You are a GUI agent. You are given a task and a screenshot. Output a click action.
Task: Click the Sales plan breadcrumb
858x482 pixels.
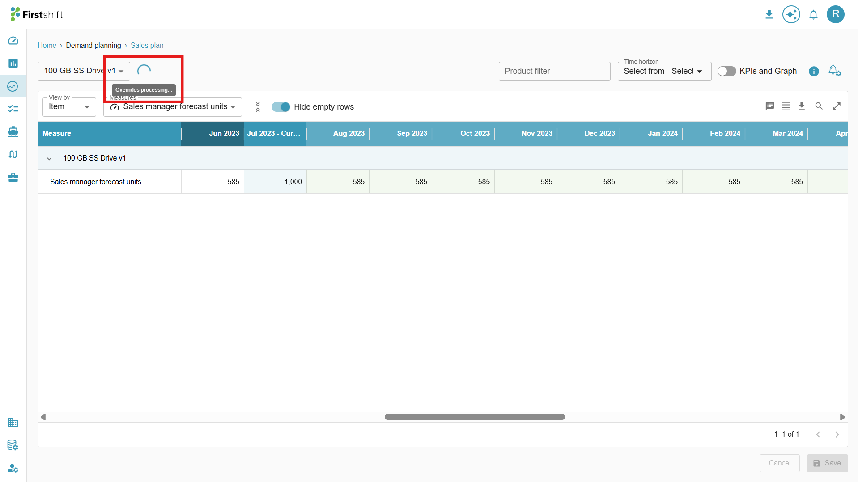pos(147,45)
